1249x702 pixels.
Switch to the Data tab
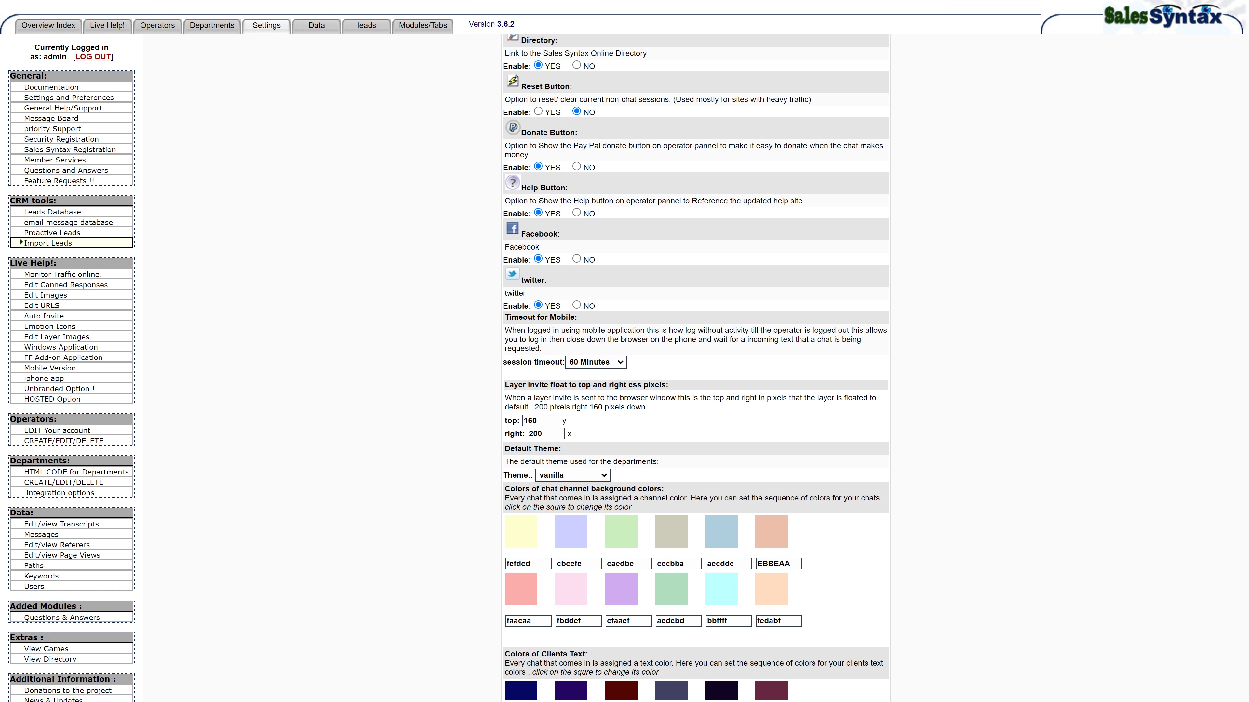(x=316, y=26)
